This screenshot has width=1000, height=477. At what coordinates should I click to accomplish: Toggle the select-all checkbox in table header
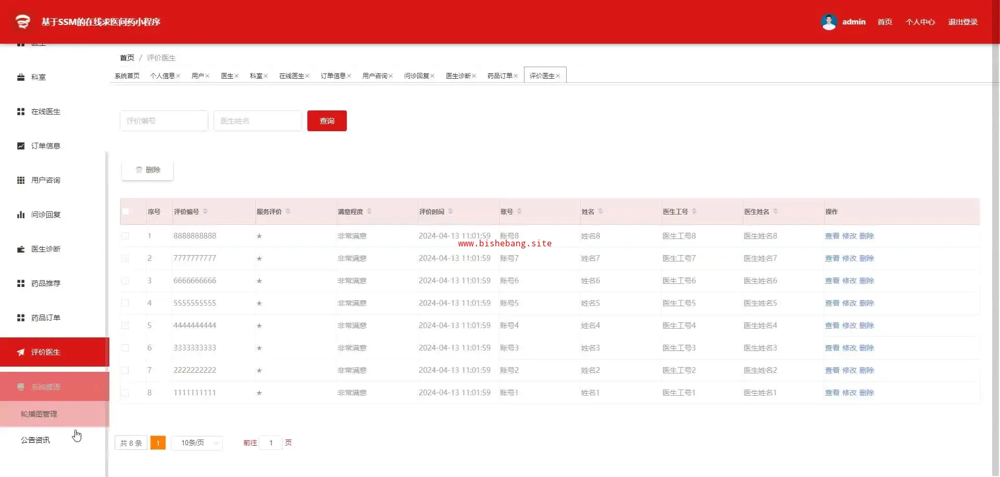126,211
